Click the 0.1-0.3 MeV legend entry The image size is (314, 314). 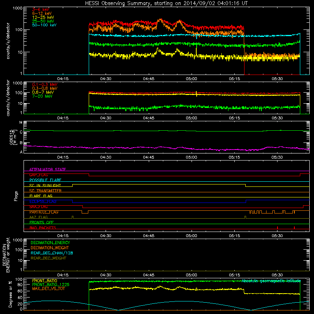(x=45, y=84)
